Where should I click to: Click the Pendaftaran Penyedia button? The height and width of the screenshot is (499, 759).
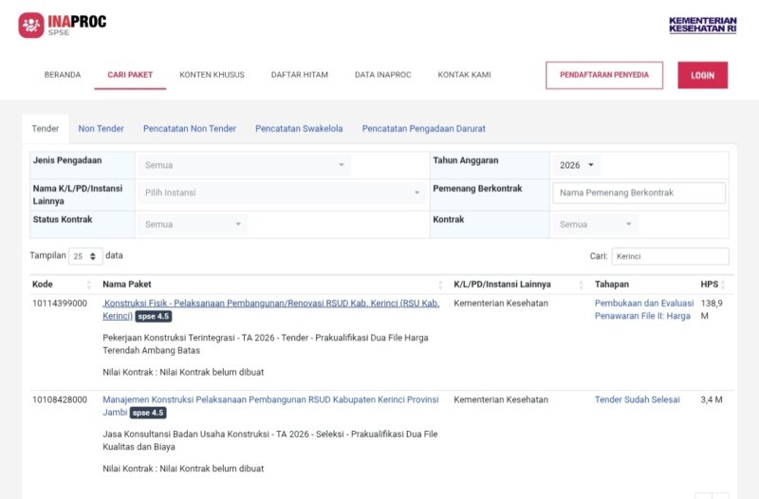click(x=604, y=75)
